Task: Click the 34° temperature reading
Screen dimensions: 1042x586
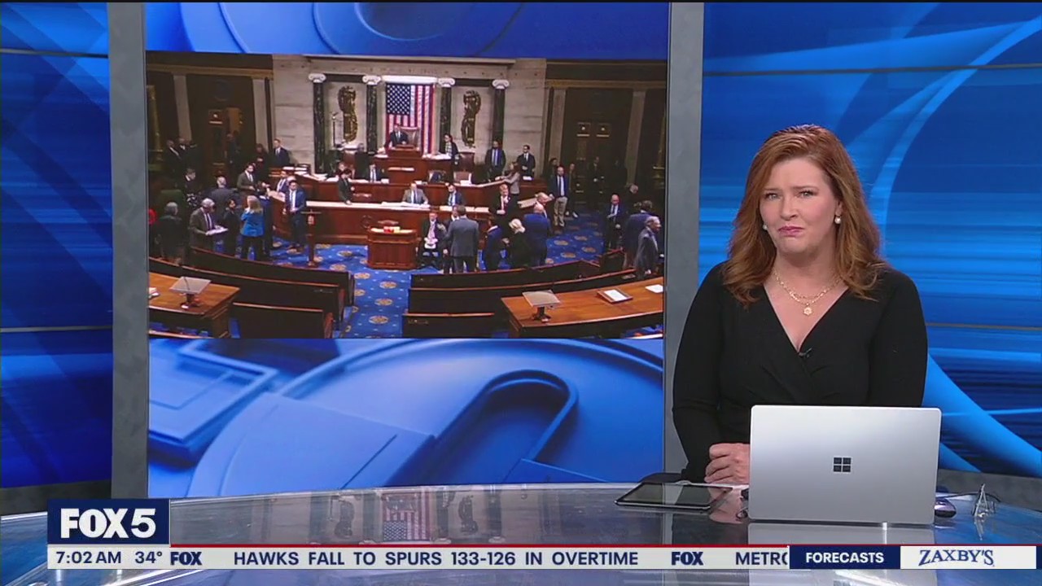Action: (x=148, y=558)
